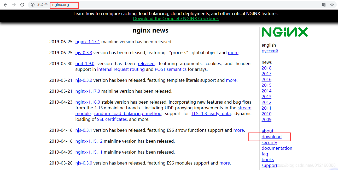Screen dimensions: 338x170
Task: Open 2009 news archive
Action: [x=266, y=119]
